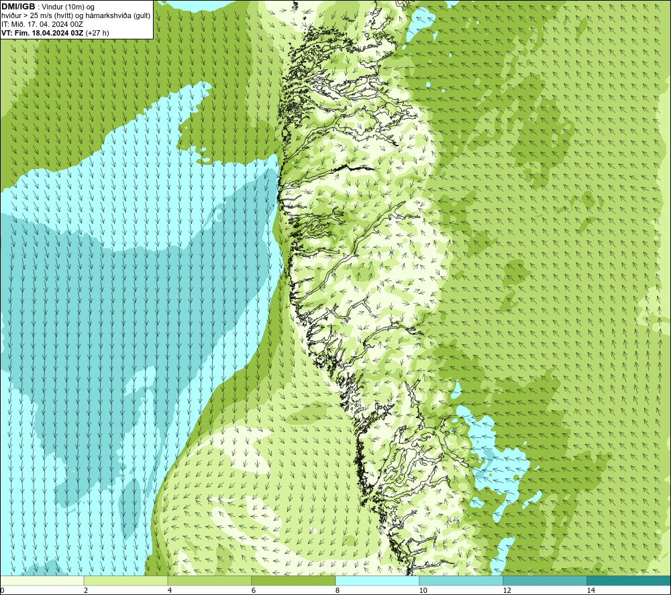The height and width of the screenshot is (595, 671).
Task: Click the 0–2 m/s legend swatch
Action: click(x=42, y=580)
